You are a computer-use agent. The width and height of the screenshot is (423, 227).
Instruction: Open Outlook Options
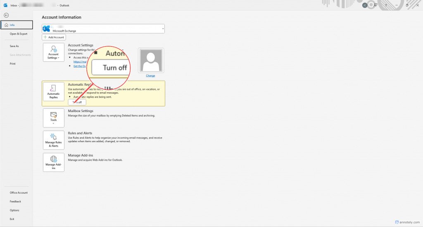[x=14, y=211]
